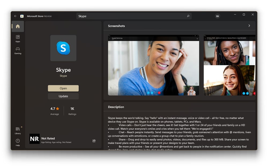Image resolution: width=268 pixels, height=167 pixels.
Task: Click the Microsoft Store PREVIEW title
Action: coord(39,16)
